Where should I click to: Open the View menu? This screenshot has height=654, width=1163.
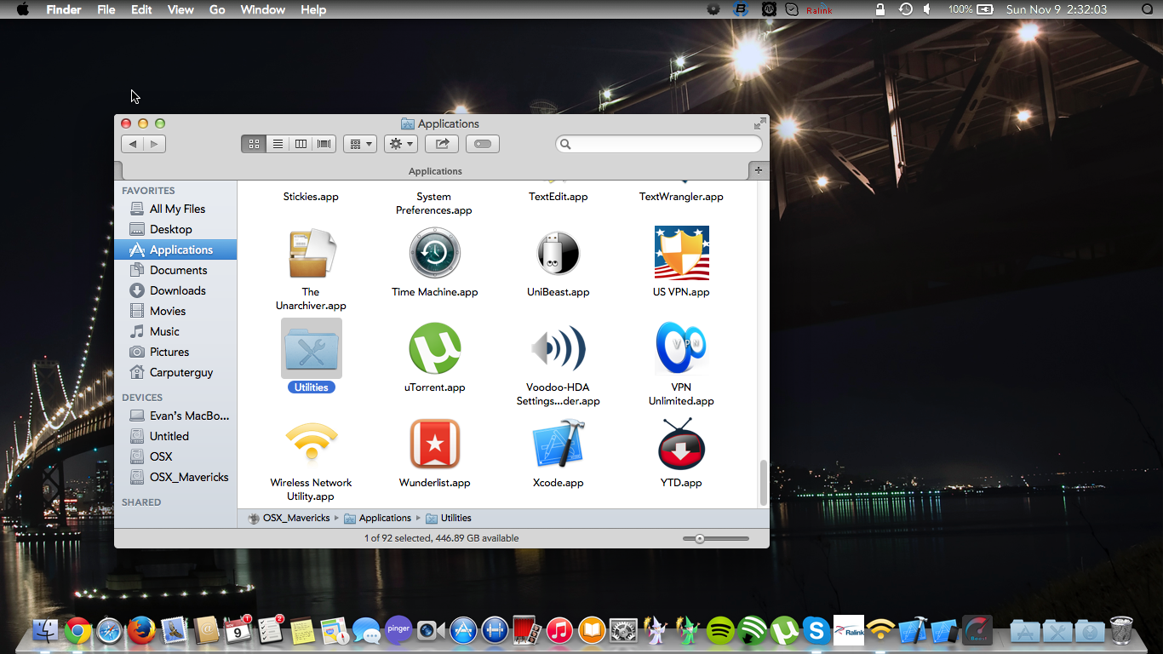(180, 9)
